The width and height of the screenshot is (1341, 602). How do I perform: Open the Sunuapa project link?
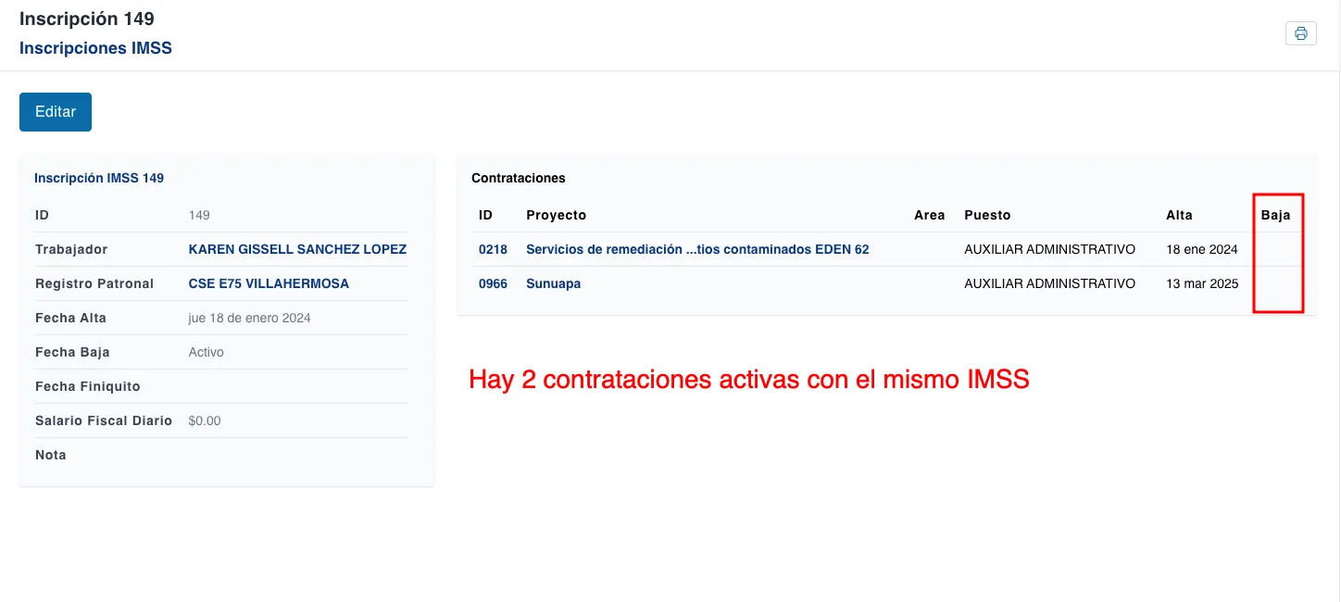point(553,283)
